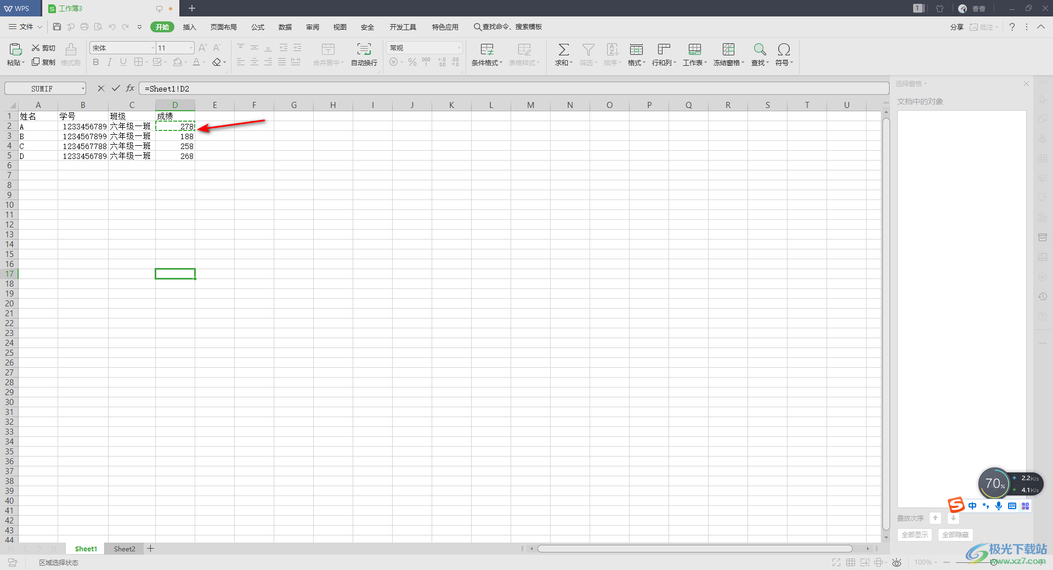1053x570 pixels.
Task: Toggle bold formatting
Action: pyautogui.click(x=96, y=62)
